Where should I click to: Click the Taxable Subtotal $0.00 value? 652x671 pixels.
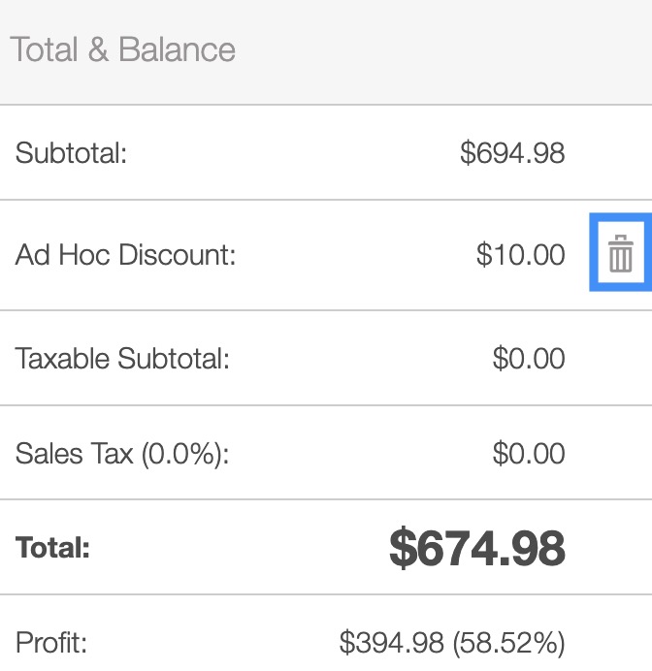click(x=529, y=359)
